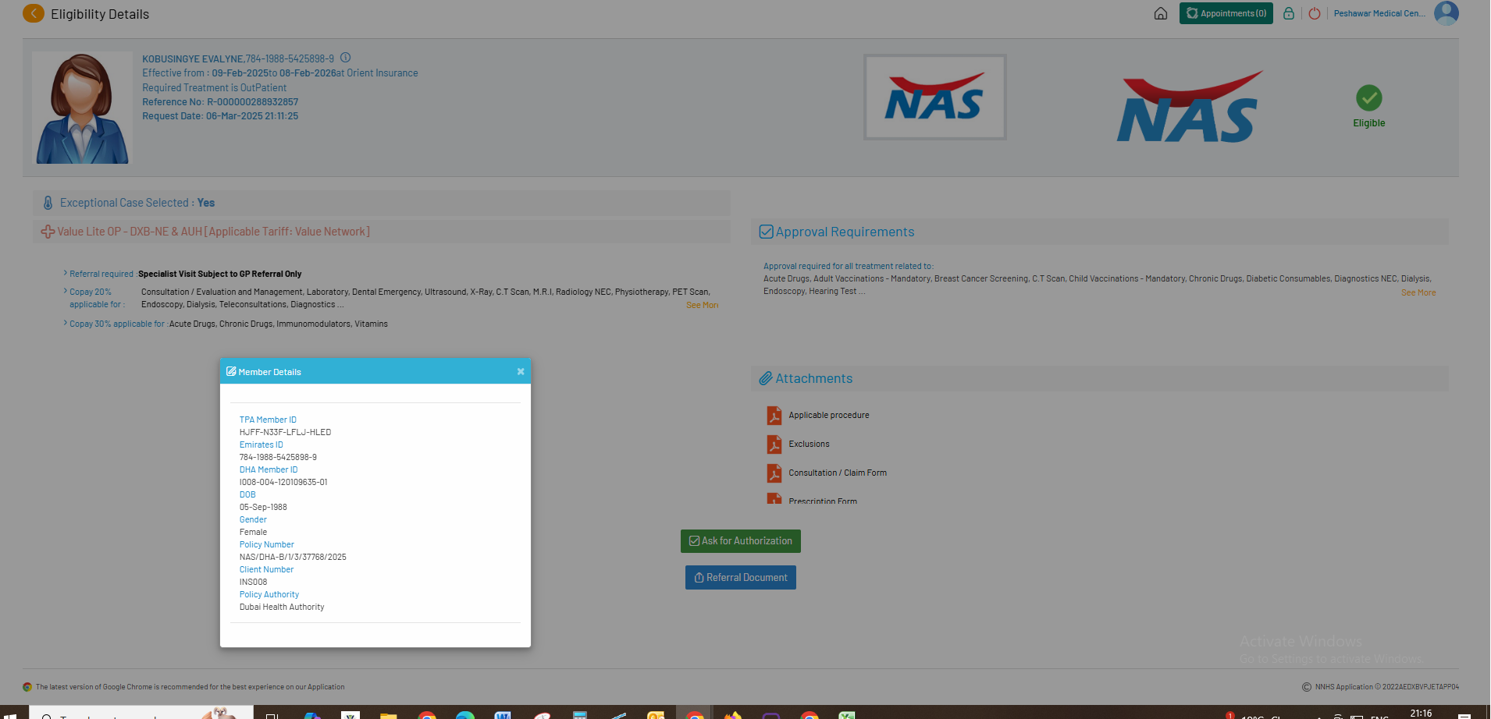The image size is (1491, 719).
Task: Click the Emirates ID label in Member Details
Action: (262, 445)
